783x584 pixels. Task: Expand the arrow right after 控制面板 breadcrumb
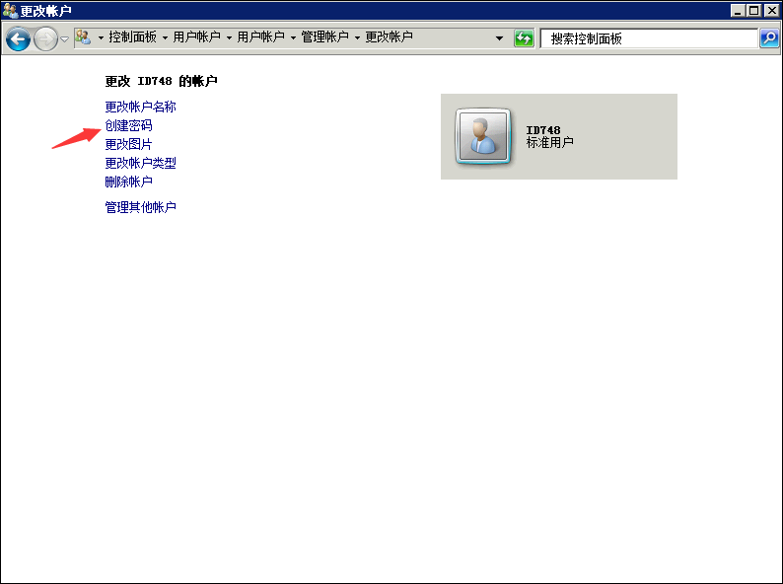165,37
